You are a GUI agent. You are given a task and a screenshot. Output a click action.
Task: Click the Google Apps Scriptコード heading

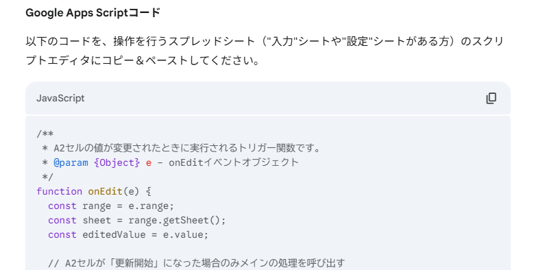click(93, 13)
